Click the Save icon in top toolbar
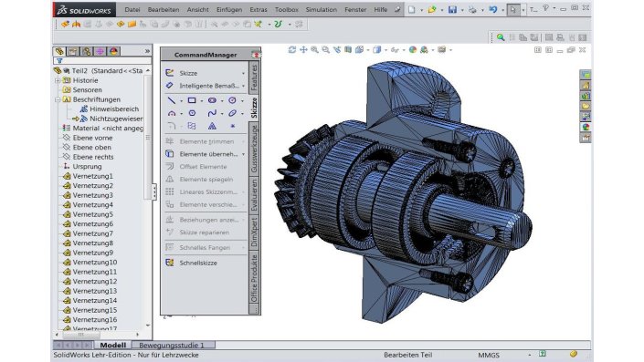The width and height of the screenshot is (644, 362). (452, 9)
